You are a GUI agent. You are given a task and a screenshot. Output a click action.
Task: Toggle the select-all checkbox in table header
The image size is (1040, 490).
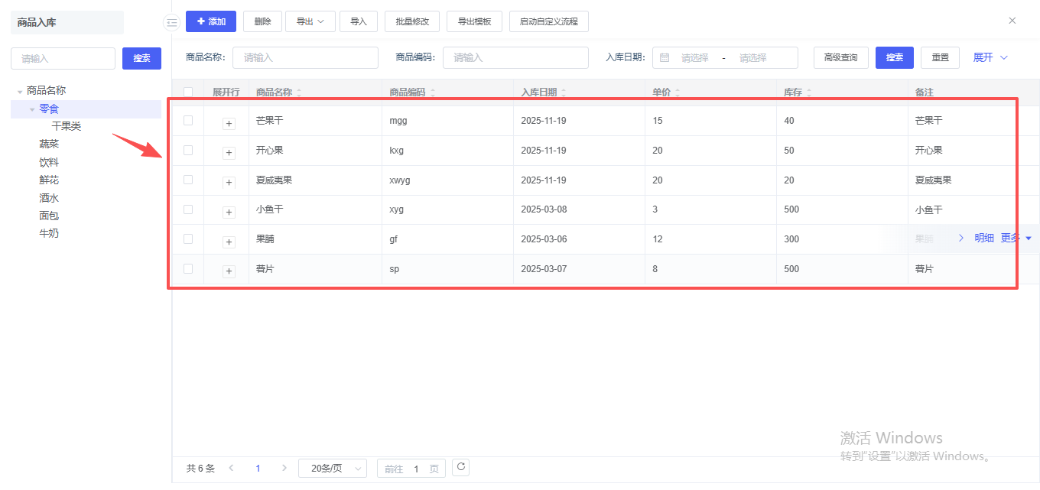pyautogui.click(x=188, y=92)
